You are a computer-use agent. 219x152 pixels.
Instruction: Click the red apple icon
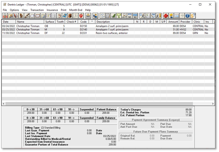click(81, 16)
